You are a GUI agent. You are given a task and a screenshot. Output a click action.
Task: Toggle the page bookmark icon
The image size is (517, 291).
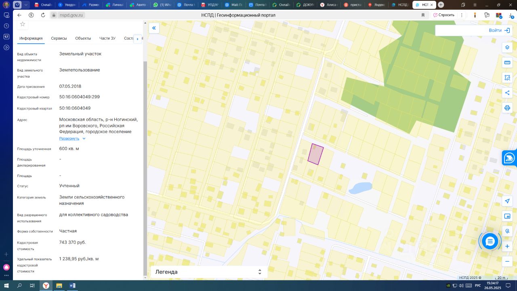423,15
